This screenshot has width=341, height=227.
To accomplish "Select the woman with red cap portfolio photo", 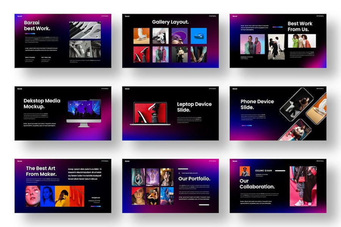I will (138, 196).
